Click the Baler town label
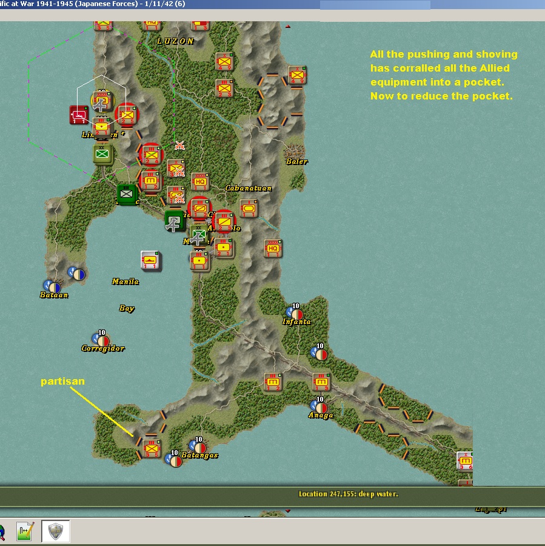 pos(296,161)
